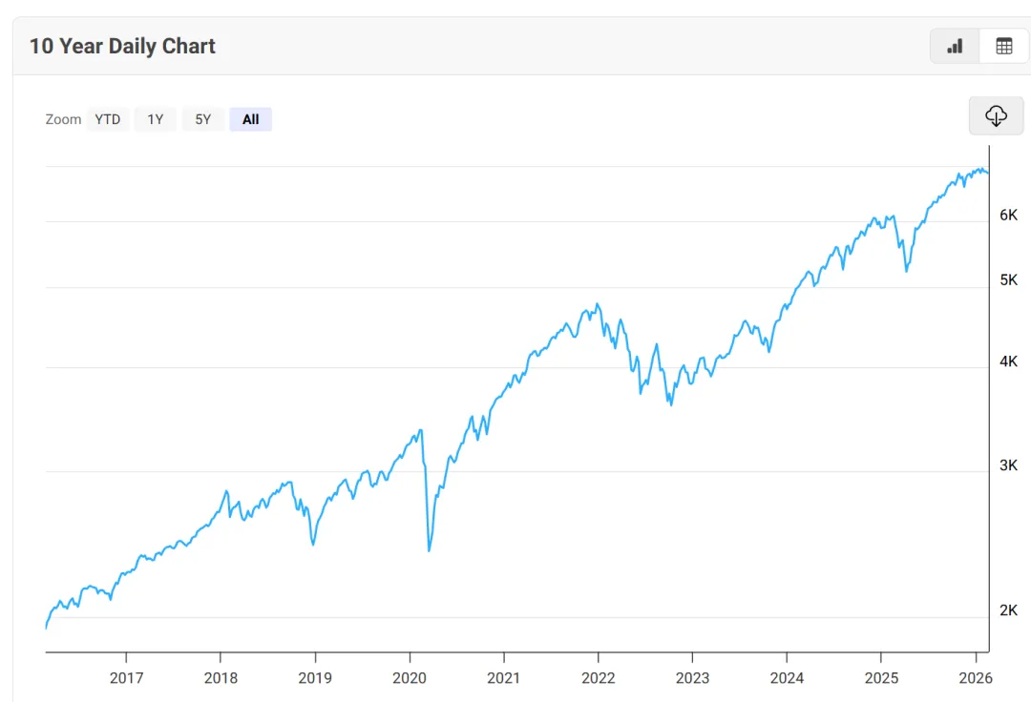Image resolution: width=1031 pixels, height=702 pixels.
Task: Switch to the bar chart view icon
Action: click(x=955, y=46)
